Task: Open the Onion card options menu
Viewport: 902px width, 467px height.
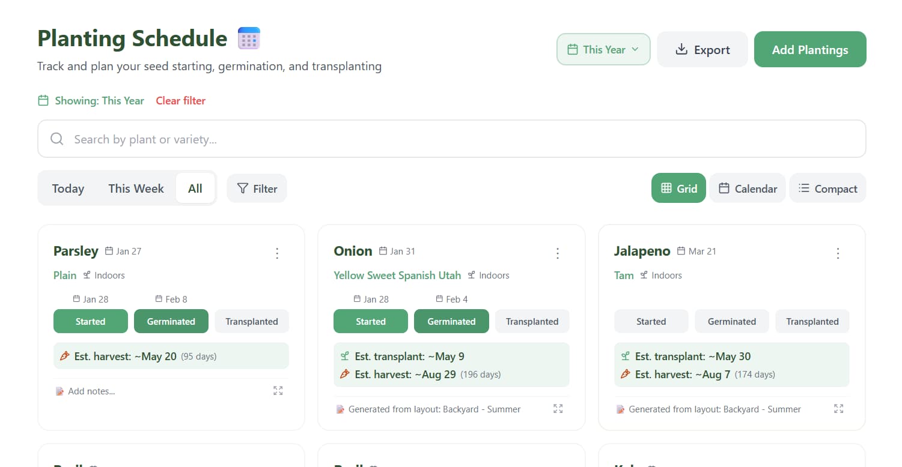Action: (558, 253)
